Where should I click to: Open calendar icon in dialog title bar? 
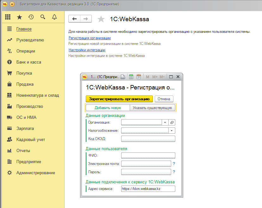[139, 77]
